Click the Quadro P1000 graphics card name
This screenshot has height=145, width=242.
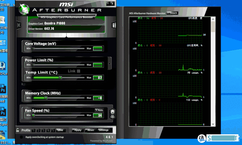pyautogui.click(x=55, y=24)
